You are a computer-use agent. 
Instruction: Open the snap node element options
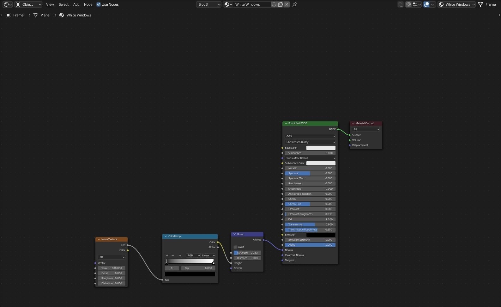[417, 4]
